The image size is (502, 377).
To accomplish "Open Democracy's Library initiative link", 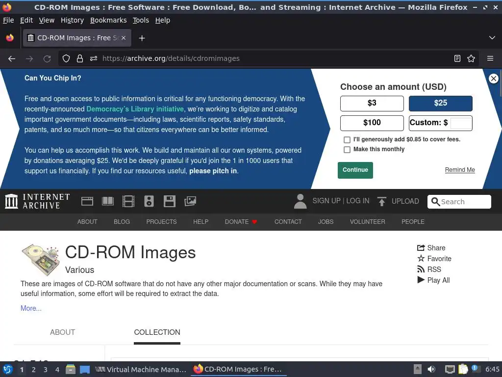I will point(135,109).
